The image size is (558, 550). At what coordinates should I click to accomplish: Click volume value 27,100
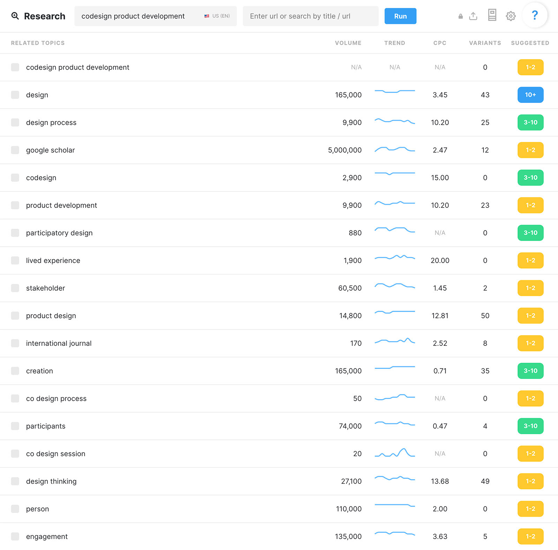351,481
